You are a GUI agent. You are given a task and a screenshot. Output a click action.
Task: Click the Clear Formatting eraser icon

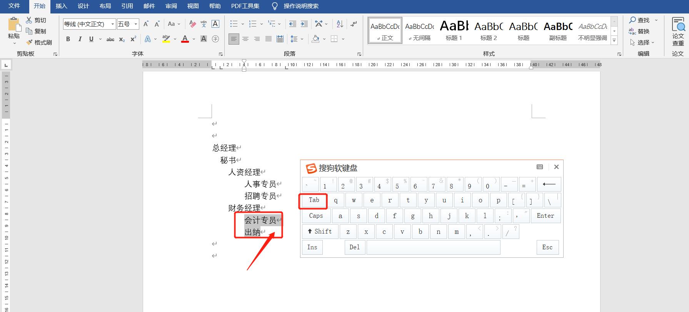193,24
